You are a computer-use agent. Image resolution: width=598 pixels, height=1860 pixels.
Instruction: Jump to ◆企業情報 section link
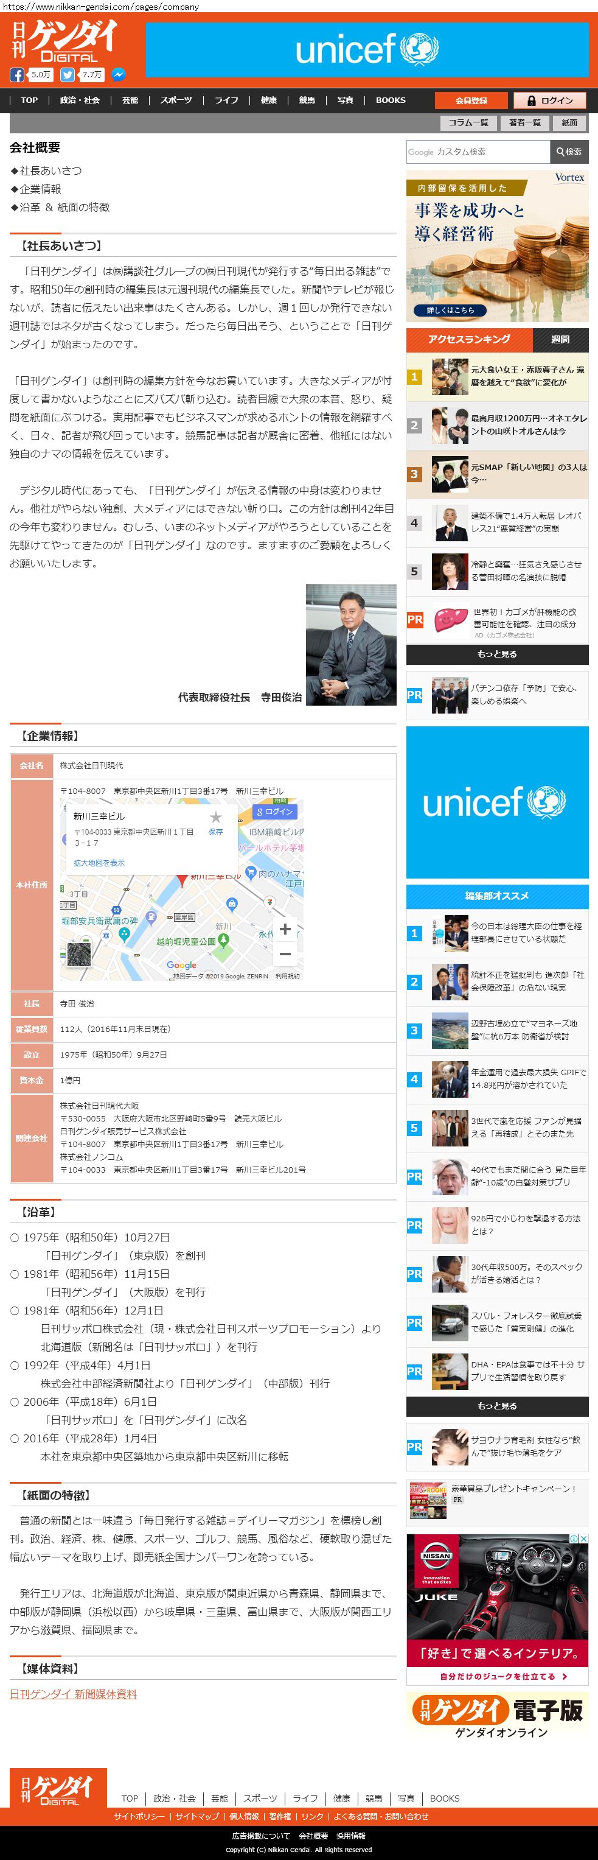pos(35,189)
